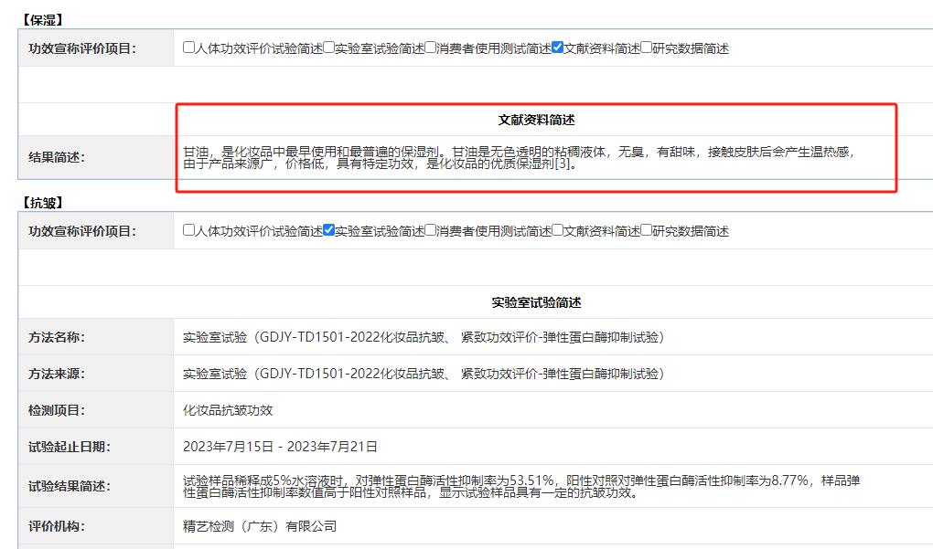
Task: Enable 消费者使用测试简述 in the 保湿 section
Action: pyautogui.click(x=431, y=48)
